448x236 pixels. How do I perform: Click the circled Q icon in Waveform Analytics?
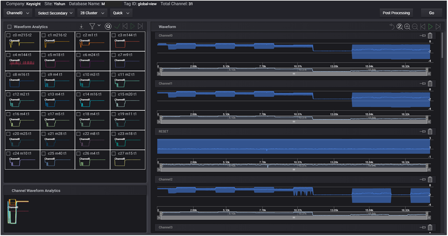click(108, 27)
